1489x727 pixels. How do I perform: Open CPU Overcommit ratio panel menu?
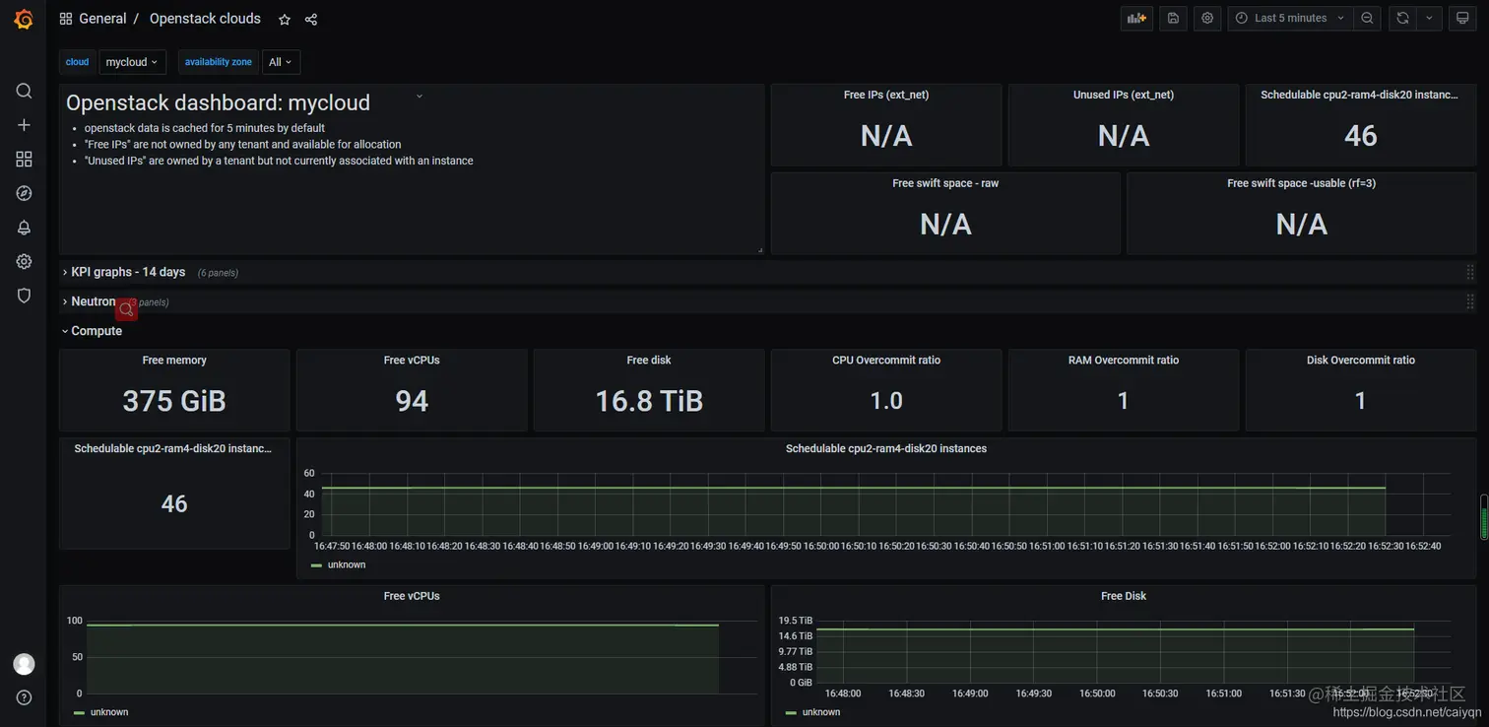click(886, 361)
